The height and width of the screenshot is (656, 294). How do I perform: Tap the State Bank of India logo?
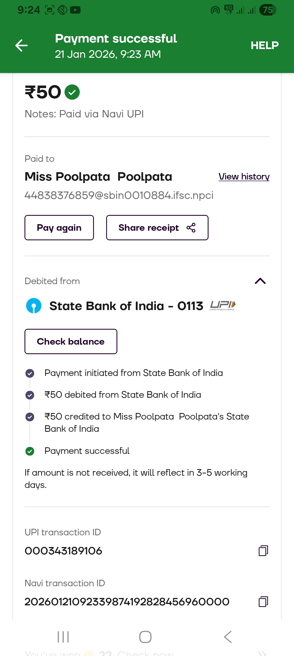coord(34,306)
